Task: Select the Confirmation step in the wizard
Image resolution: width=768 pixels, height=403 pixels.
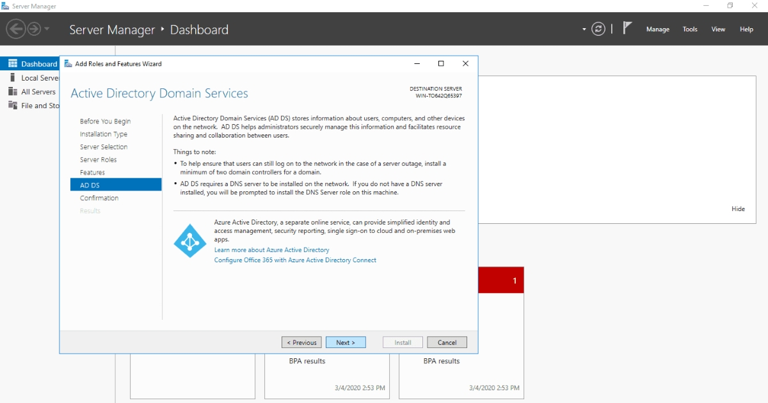Action: [x=99, y=198]
